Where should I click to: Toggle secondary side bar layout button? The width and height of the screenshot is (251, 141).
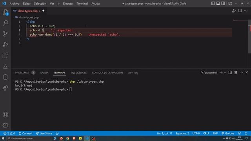pyautogui.click(x=223, y=4)
